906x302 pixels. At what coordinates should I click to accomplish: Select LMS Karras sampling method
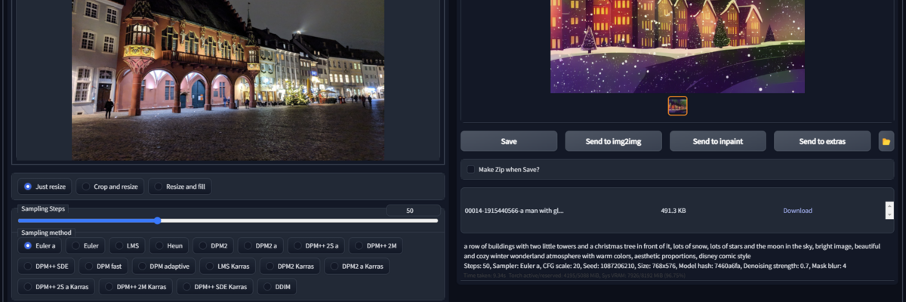[x=229, y=266]
